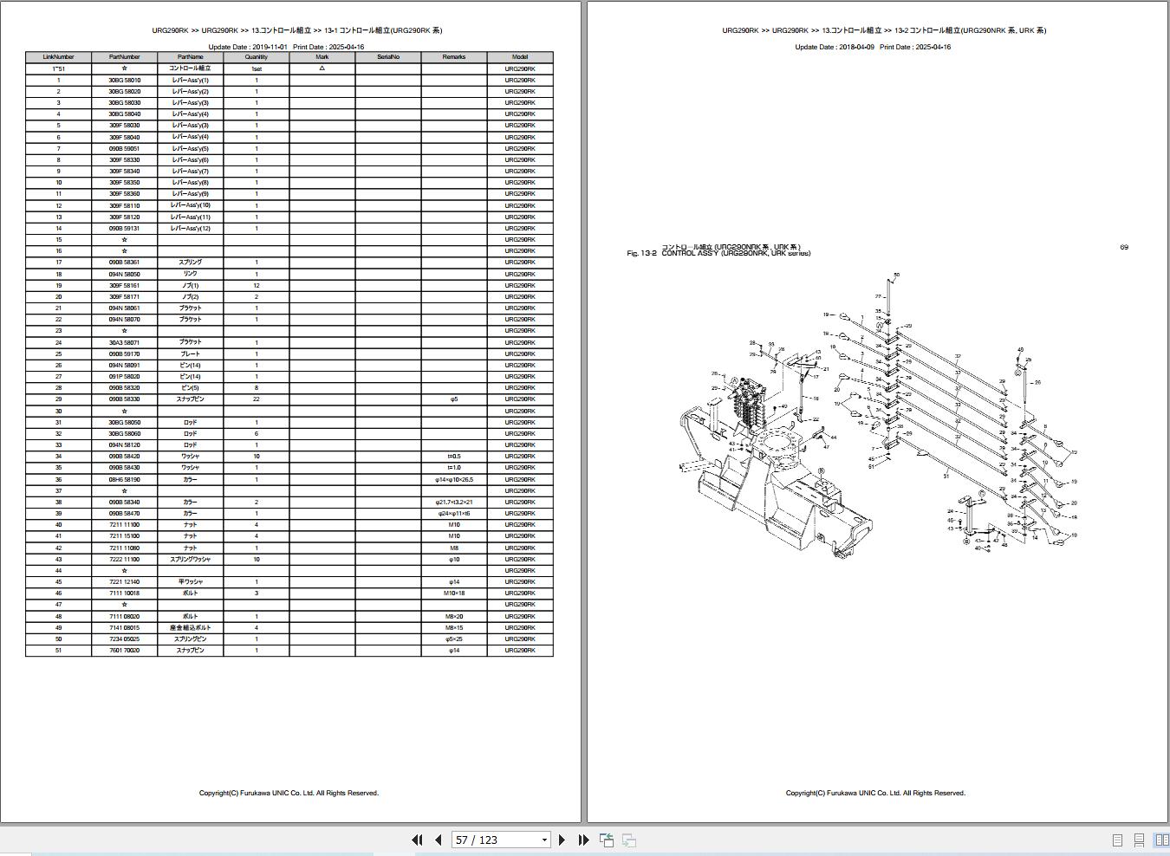The width and height of the screenshot is (1170, 856).
Task: Click page number 69 on diagram page
Action: 1124,247
